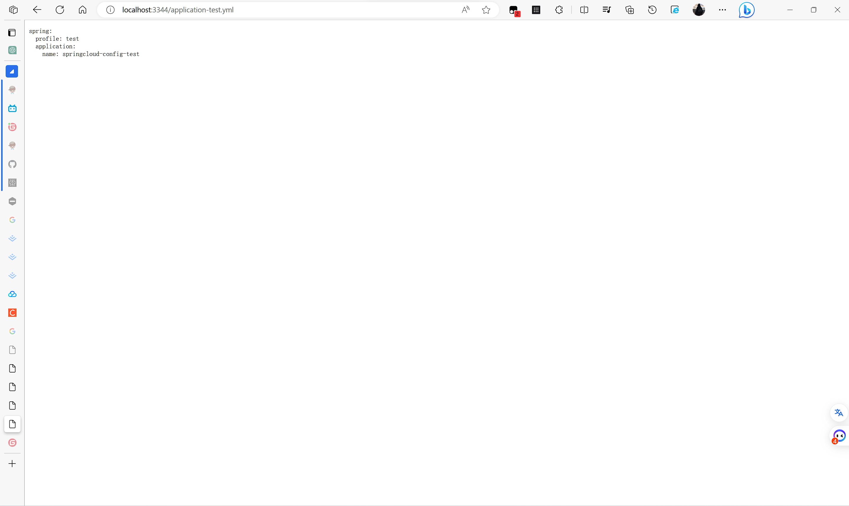Viewport: 849px width, 506px height.
Task: Expand Settings and more menu
Action: [722, 10]
